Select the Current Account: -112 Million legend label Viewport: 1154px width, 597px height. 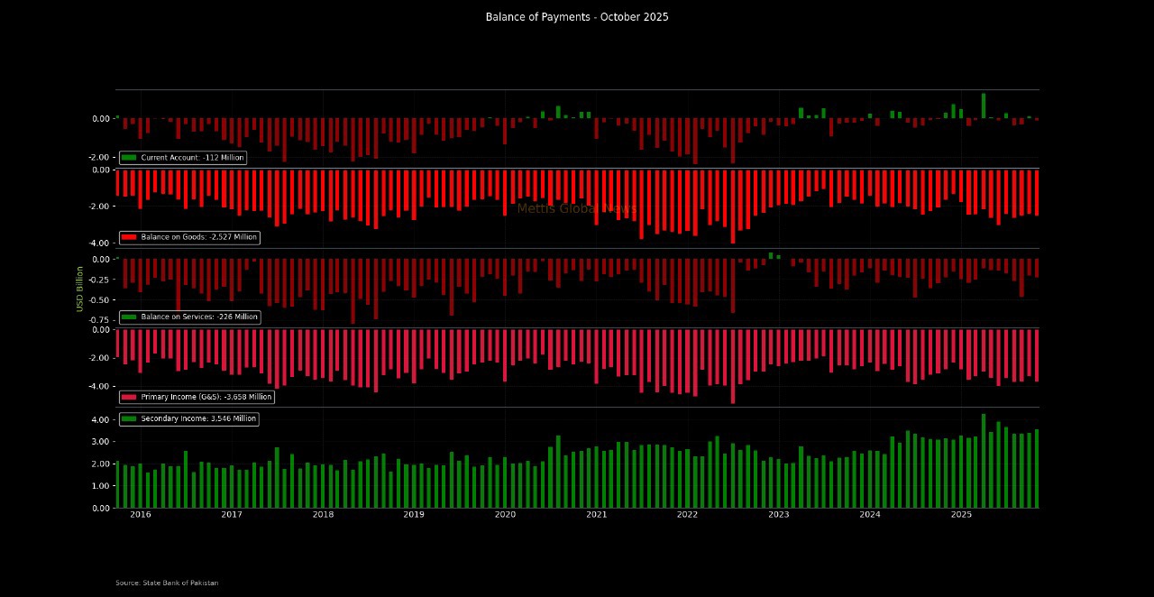[x=192, y=158]
